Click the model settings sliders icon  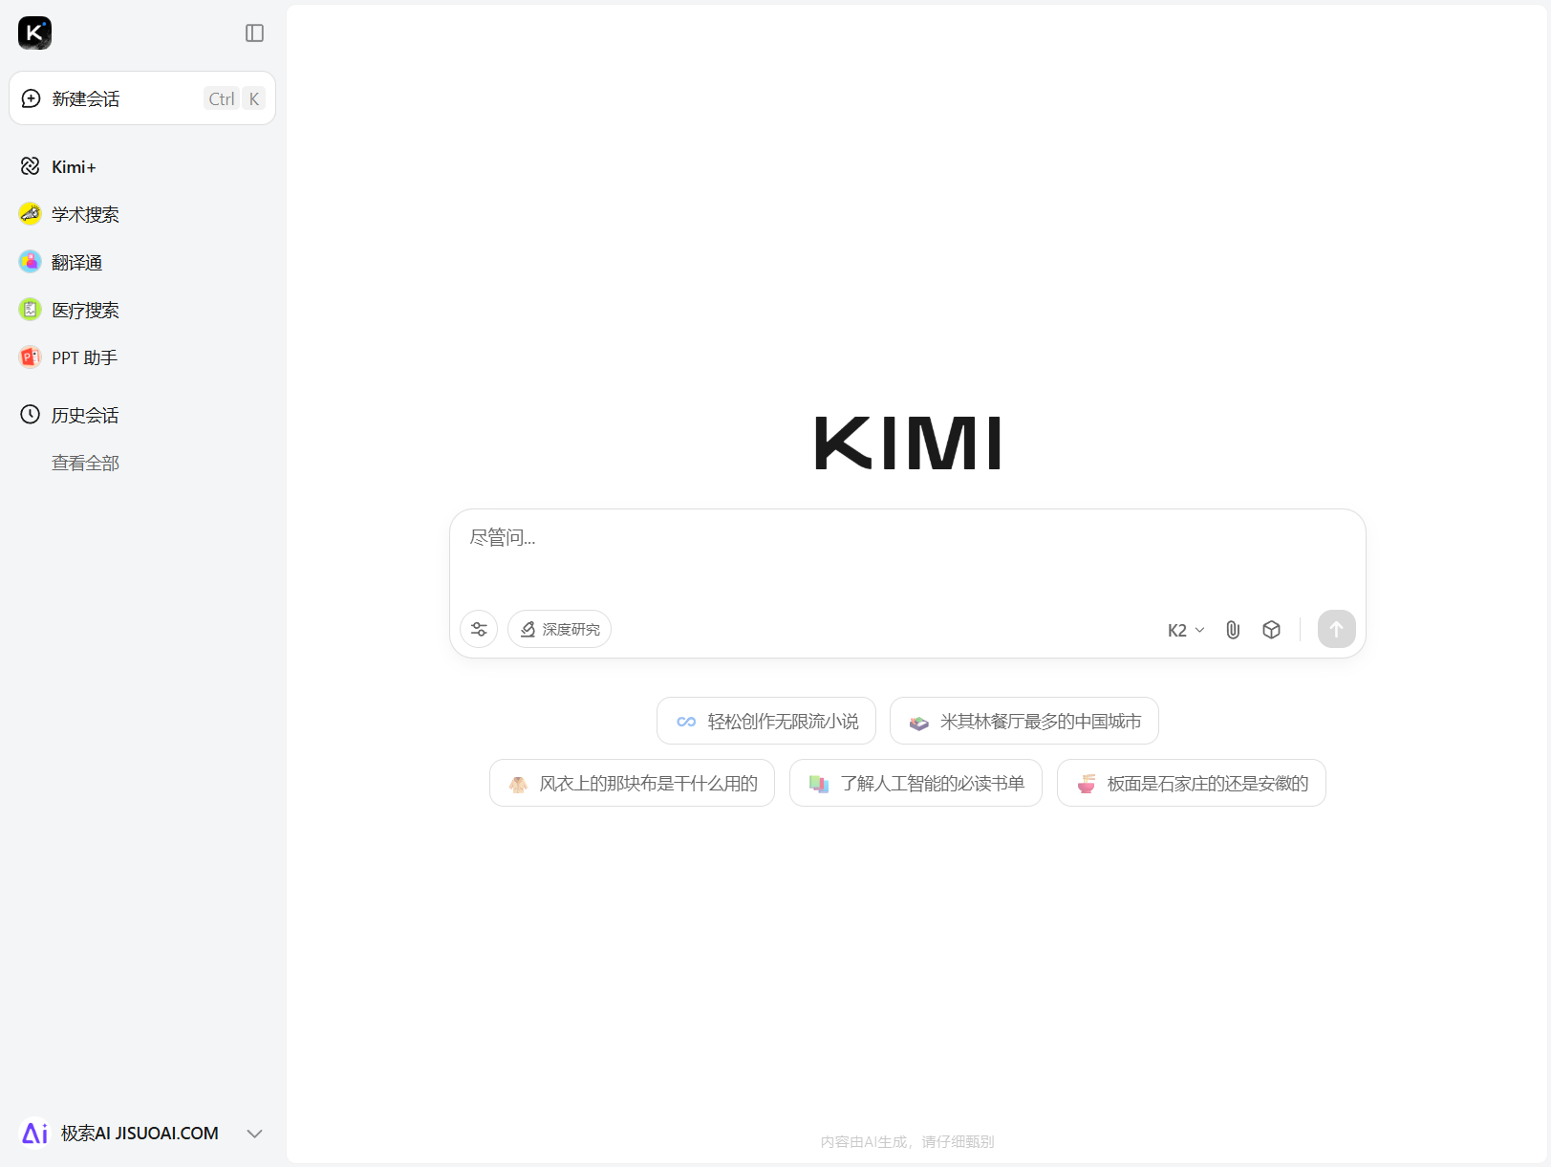[479, 629]
